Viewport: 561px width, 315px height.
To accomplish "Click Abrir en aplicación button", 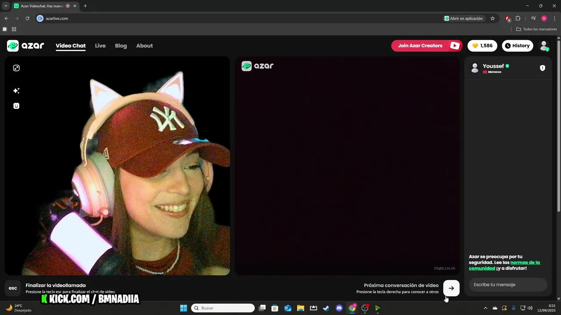I will pyautogui.click(x=464, y=18).
